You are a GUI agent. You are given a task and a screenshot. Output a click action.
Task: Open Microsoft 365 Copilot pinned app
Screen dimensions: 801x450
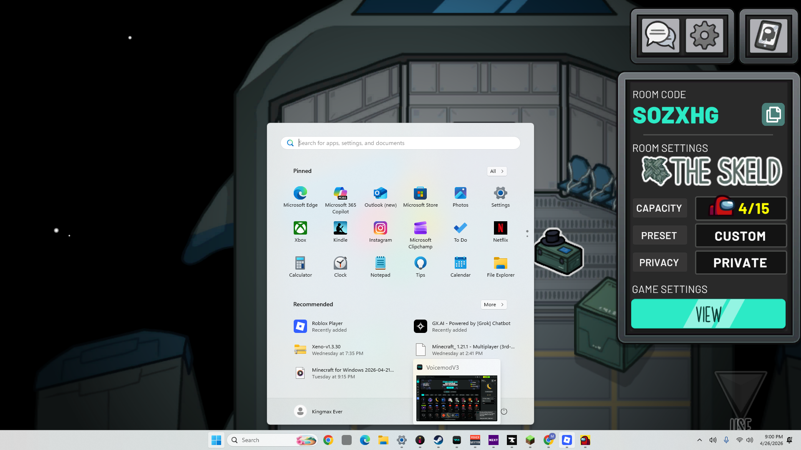340,200
